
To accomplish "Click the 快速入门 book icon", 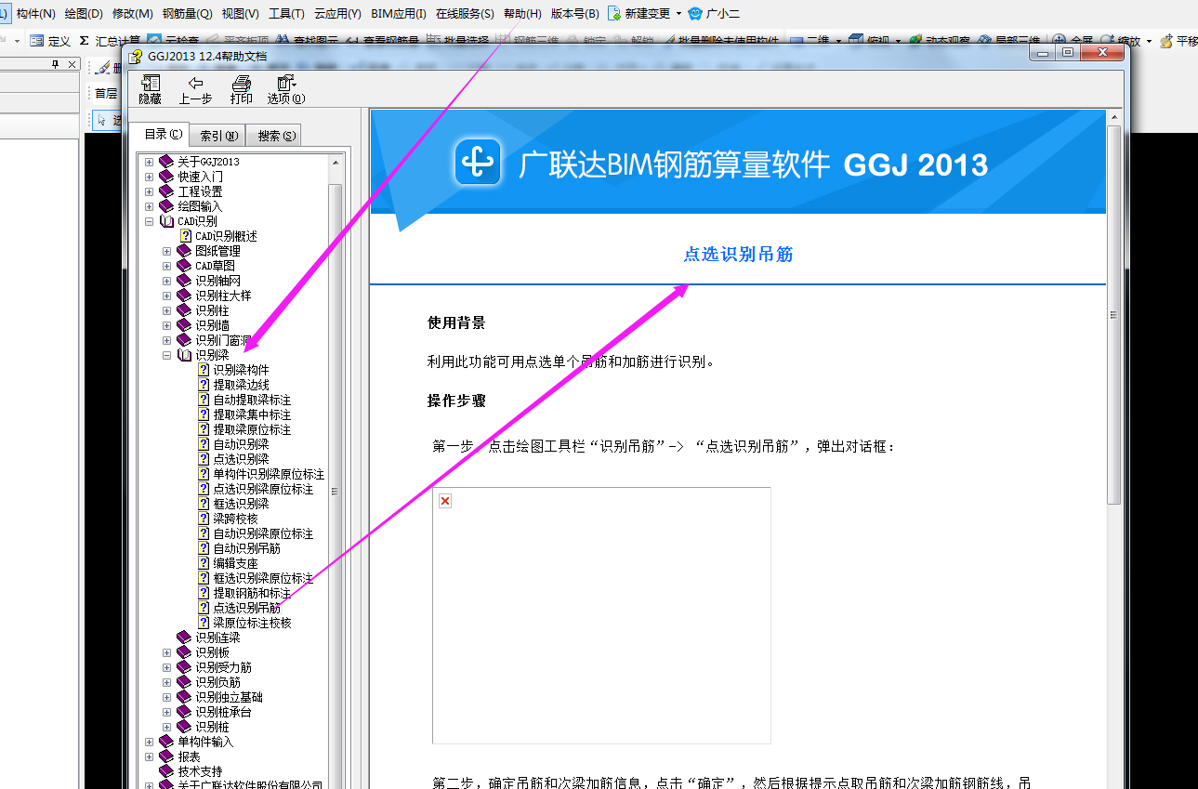I will (166, 177).
